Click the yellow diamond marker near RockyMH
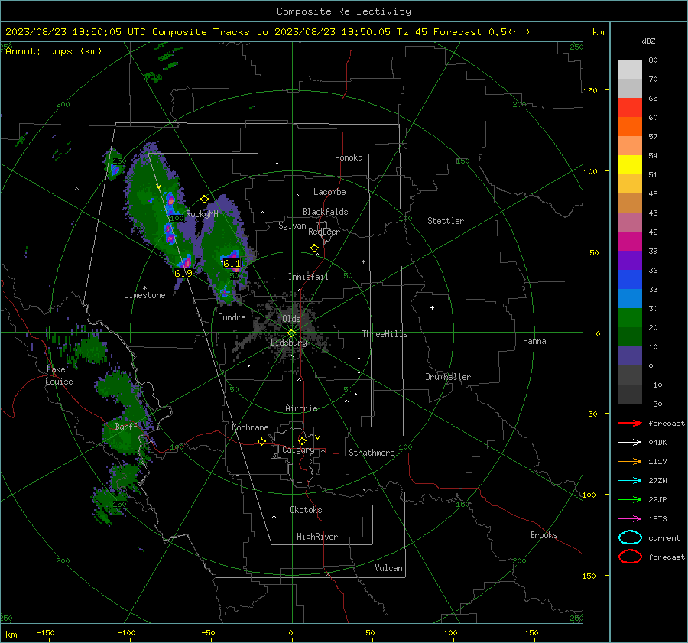Image resolution: width=688 pixels, height=643 pixels. (204, 200)
